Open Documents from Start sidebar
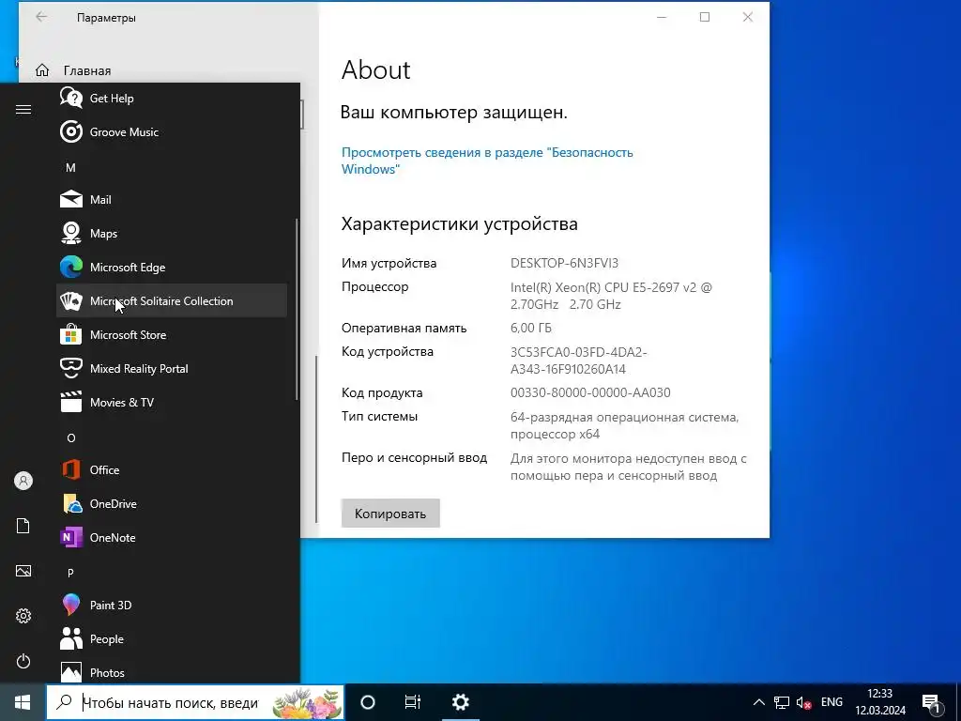This screenshot has height=721, width=961. tap(23, 526)
